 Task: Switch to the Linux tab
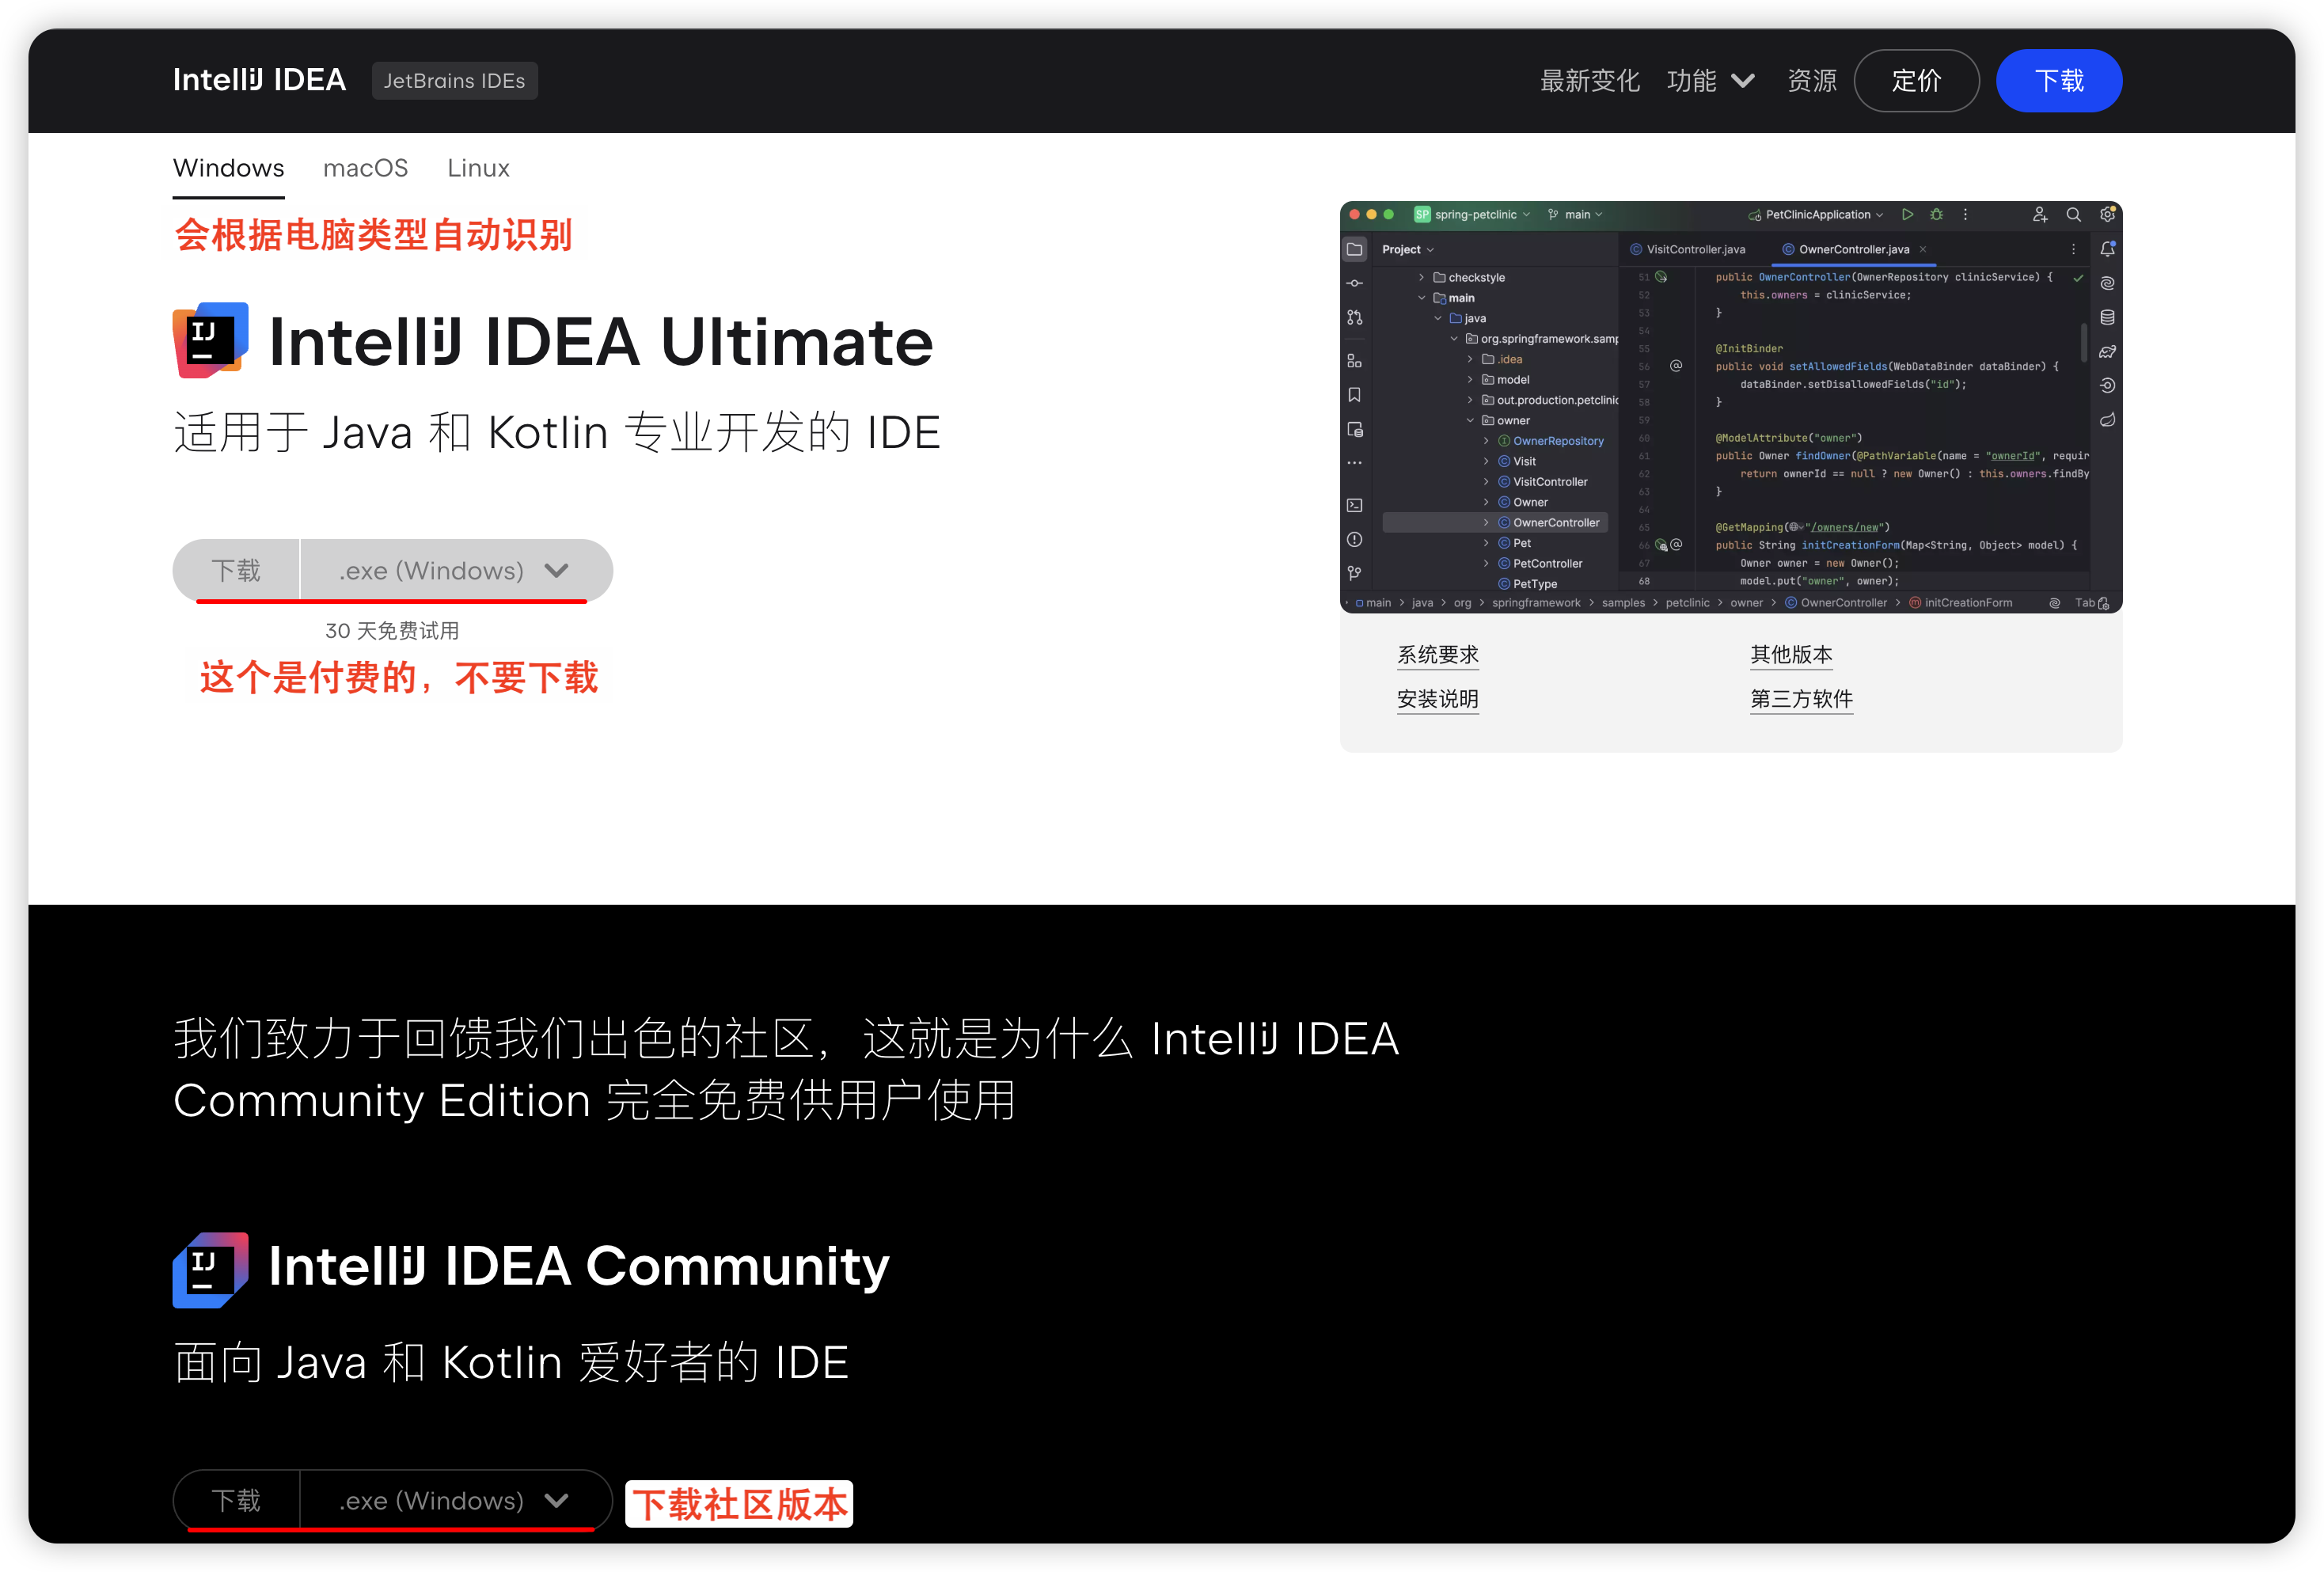pyautogui.click(x=478, y=168)
